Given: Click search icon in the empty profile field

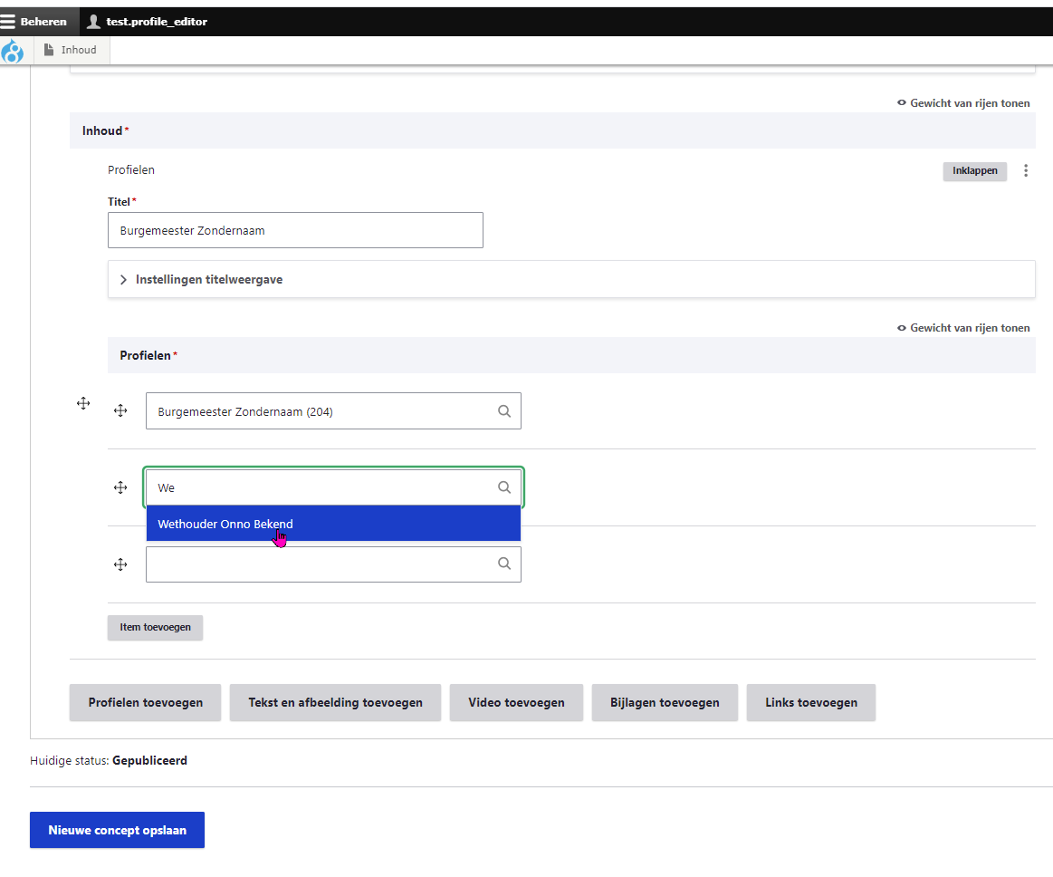Looking at the screenshot, I should [504, 564].
